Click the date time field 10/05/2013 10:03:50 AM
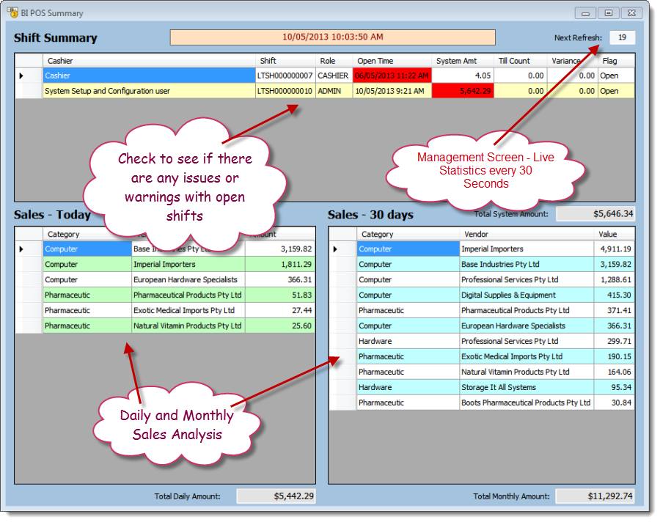 point(332,37)
